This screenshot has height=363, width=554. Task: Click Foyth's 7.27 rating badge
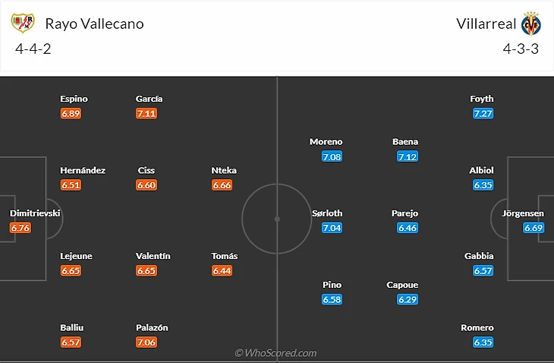tap(483, 113)
